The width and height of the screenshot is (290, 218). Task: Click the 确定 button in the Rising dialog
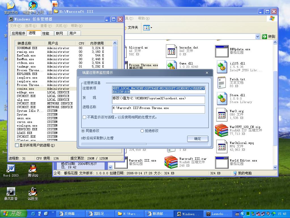pos(197,139)
